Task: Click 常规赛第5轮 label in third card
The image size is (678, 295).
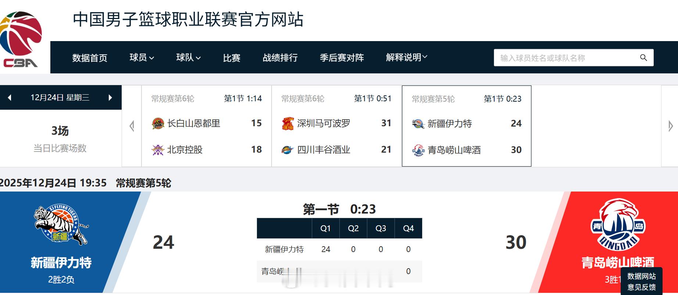Action: 433,99
